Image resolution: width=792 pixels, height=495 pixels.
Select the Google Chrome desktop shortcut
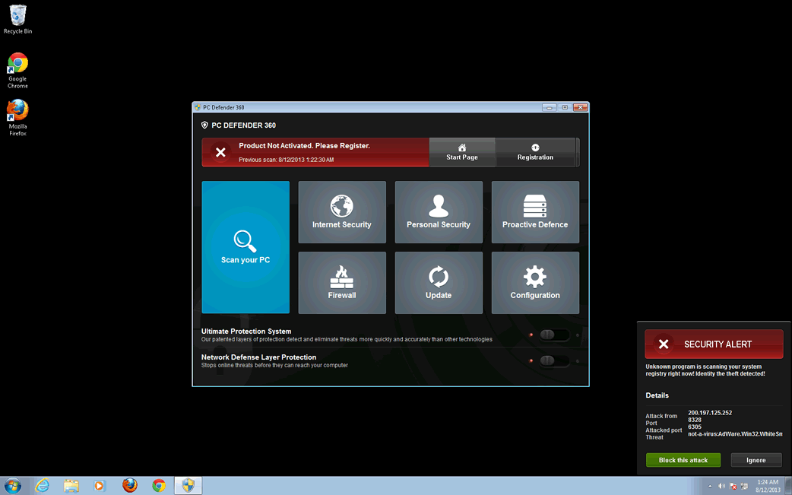click(17, 70)
